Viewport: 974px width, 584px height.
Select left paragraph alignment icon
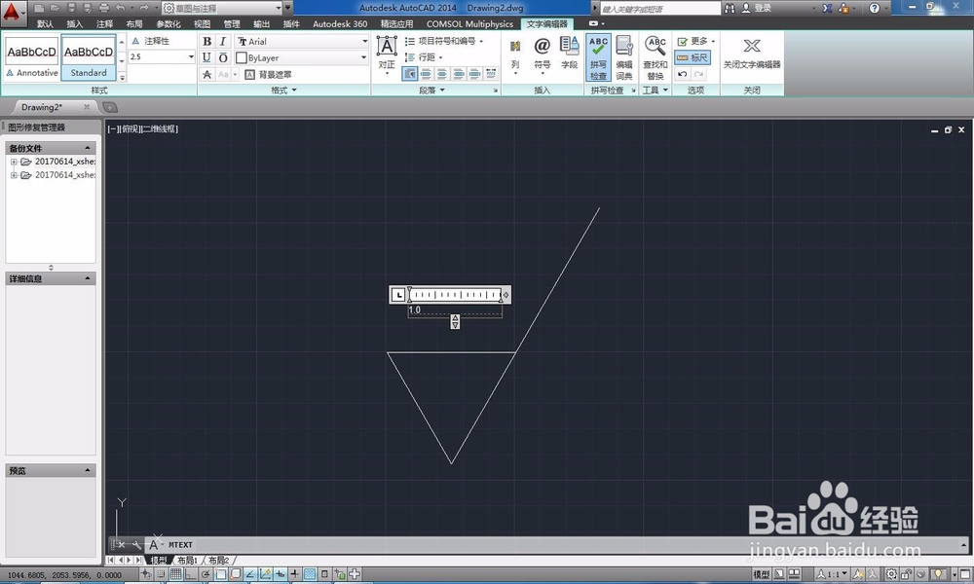(x=426, y=75)
